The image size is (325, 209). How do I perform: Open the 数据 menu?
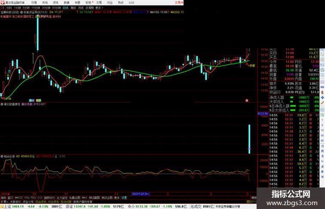click(66, 2)
